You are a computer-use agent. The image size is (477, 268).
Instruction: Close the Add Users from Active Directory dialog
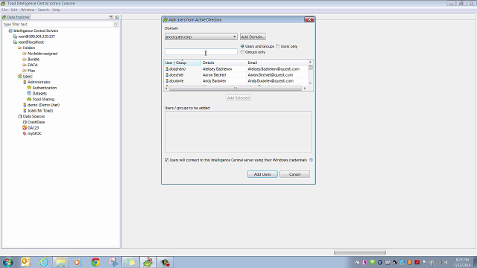(309, 20)
